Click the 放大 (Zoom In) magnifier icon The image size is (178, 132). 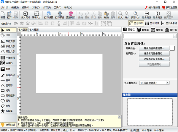click(120, 14)
